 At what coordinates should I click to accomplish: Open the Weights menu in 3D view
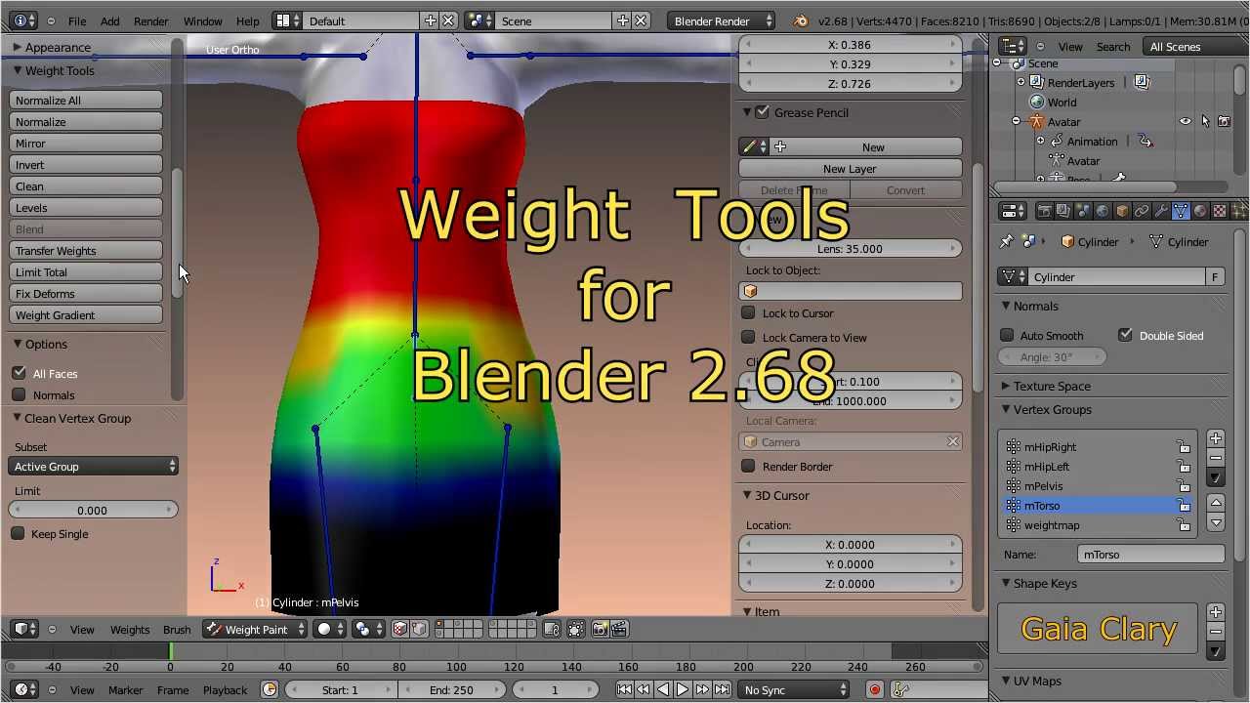[130, 630]
